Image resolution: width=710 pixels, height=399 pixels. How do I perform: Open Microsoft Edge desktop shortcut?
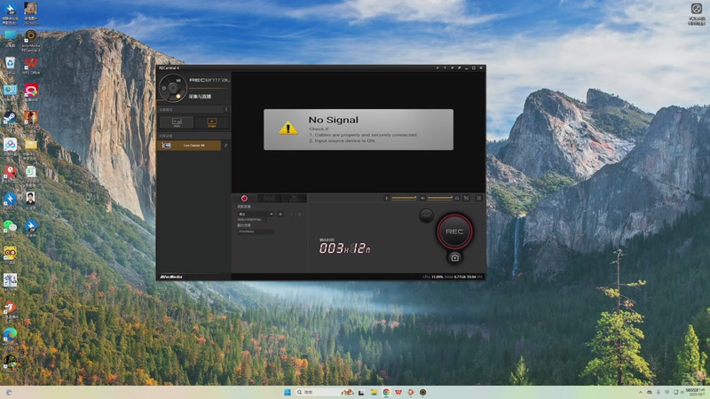(10, 337)
